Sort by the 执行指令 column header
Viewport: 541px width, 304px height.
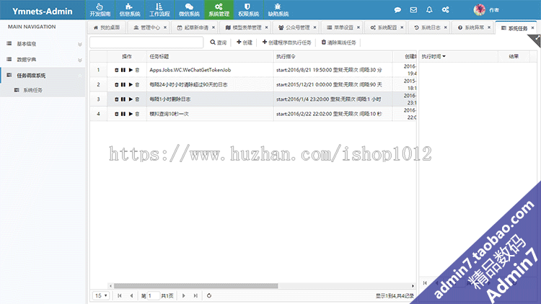tap(333, 56)
